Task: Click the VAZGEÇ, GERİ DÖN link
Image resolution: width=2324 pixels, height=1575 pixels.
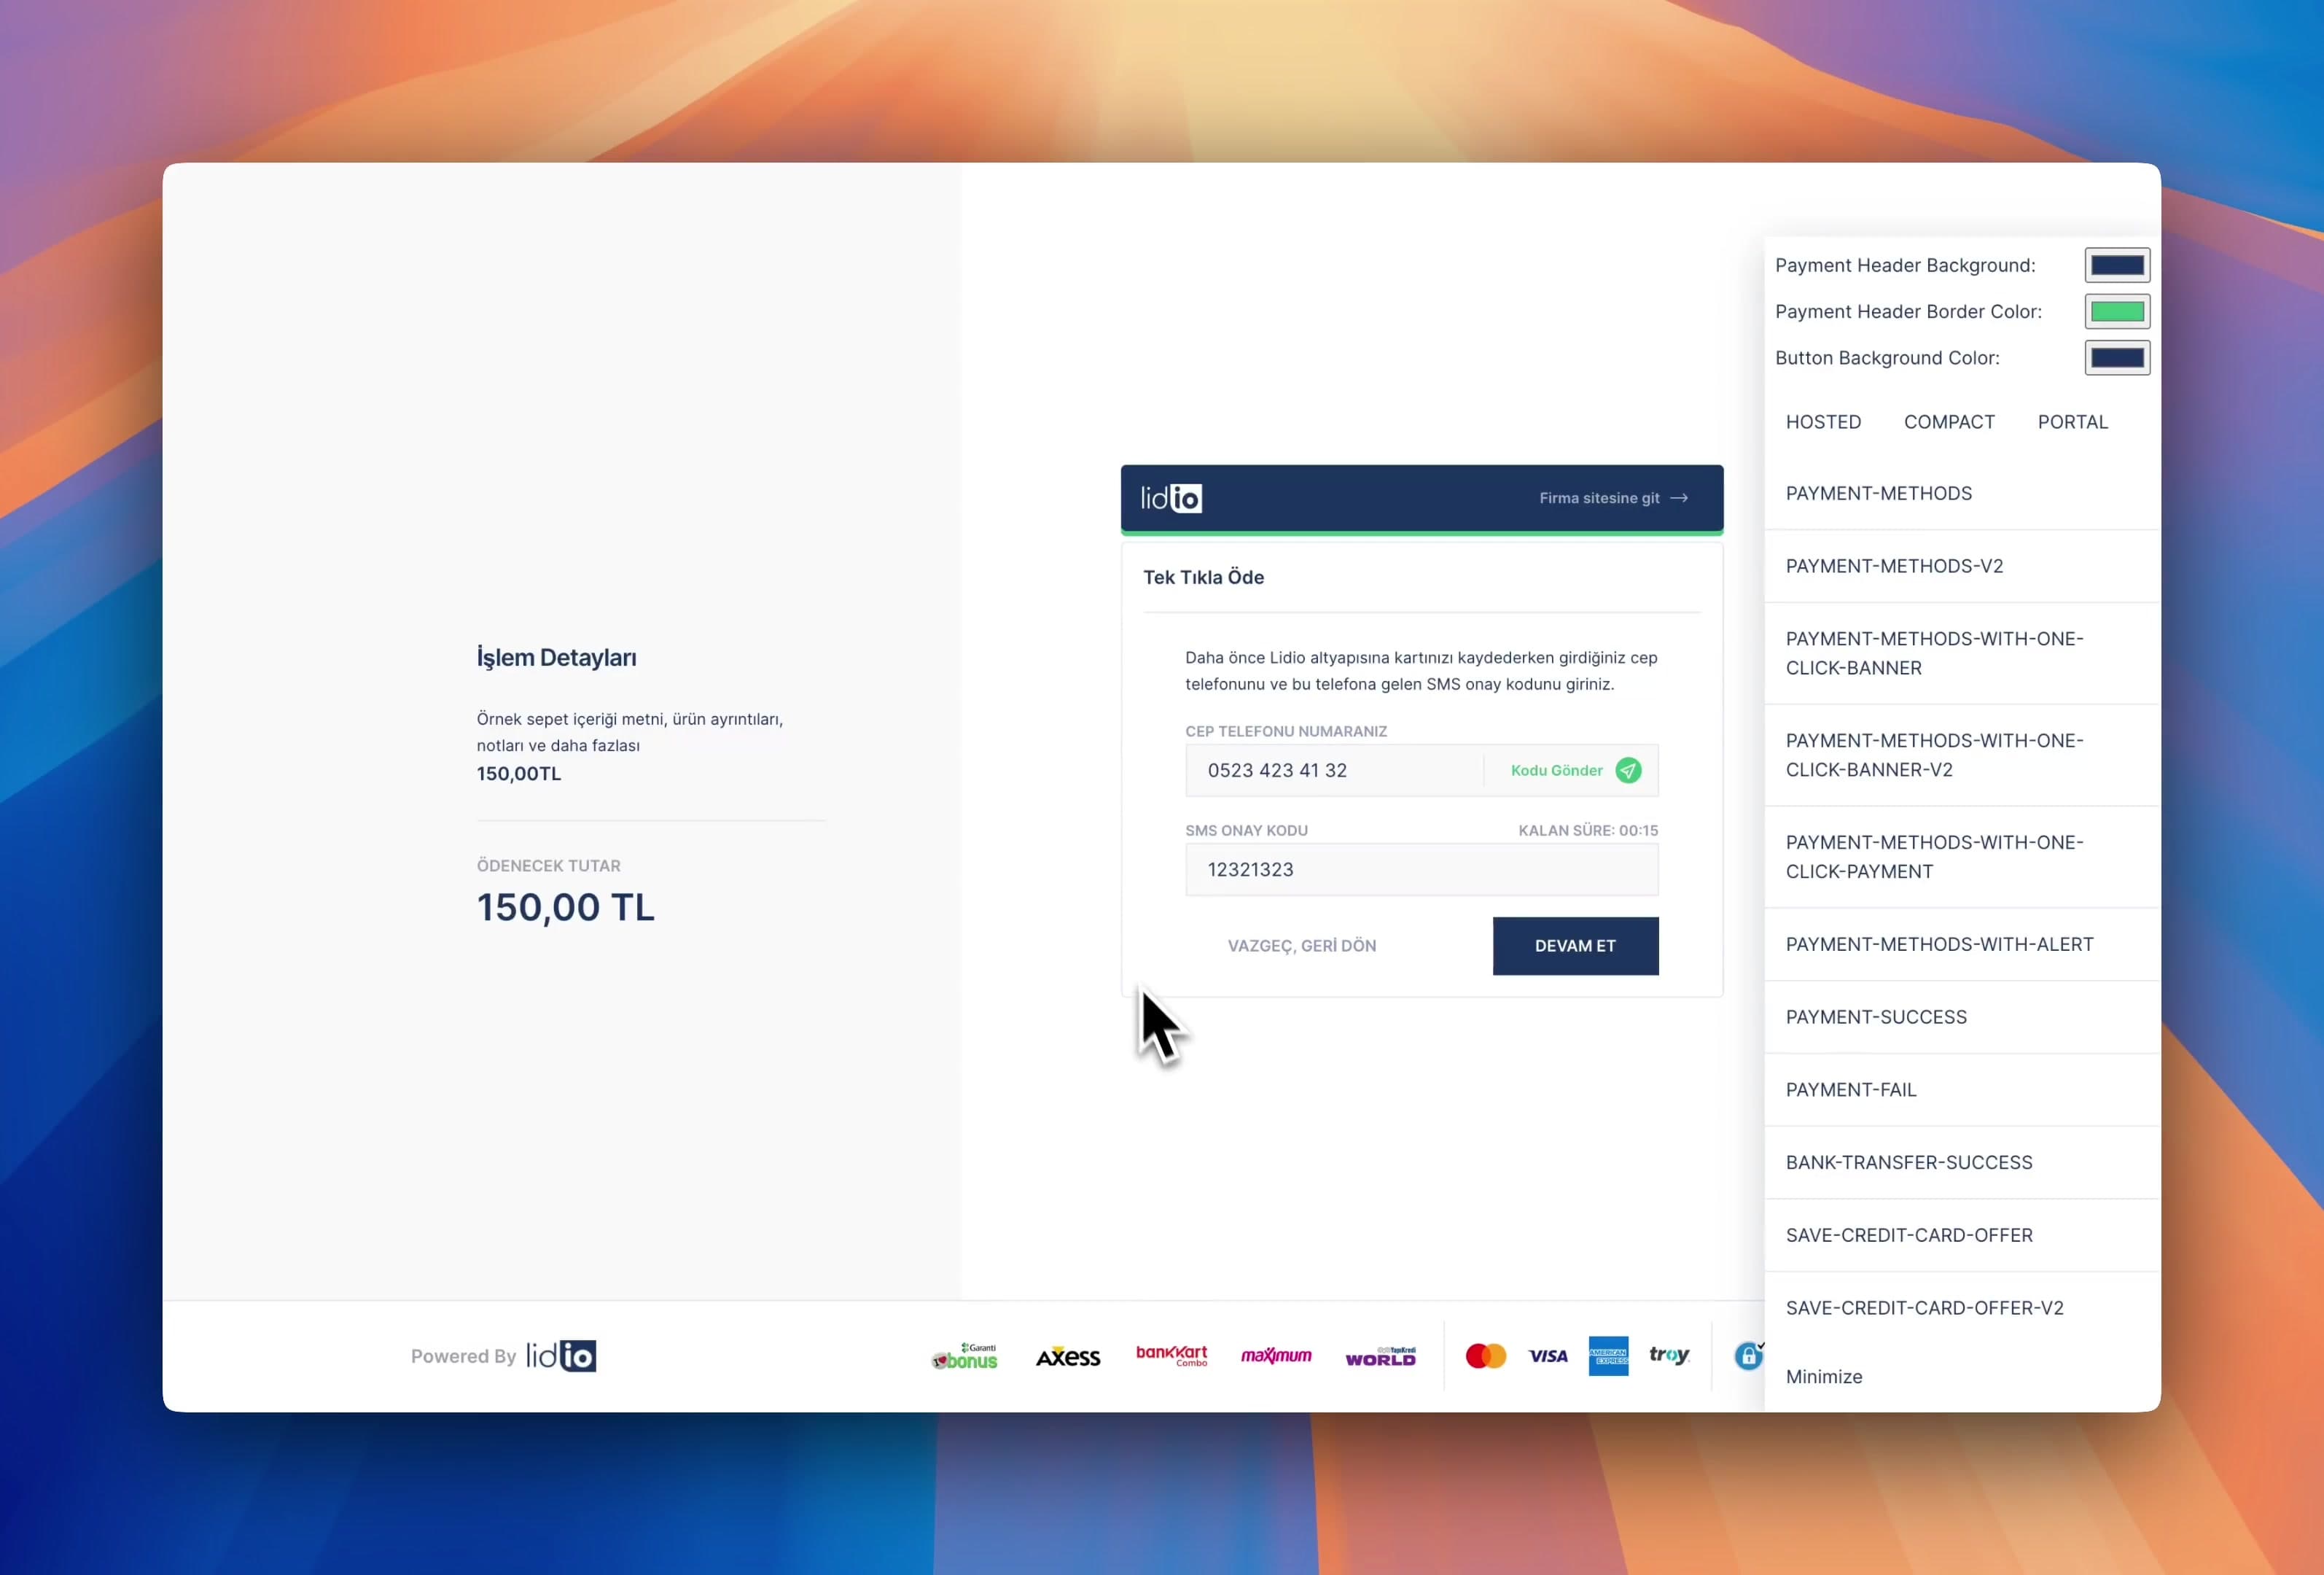Action: [x=1301, y=946]
